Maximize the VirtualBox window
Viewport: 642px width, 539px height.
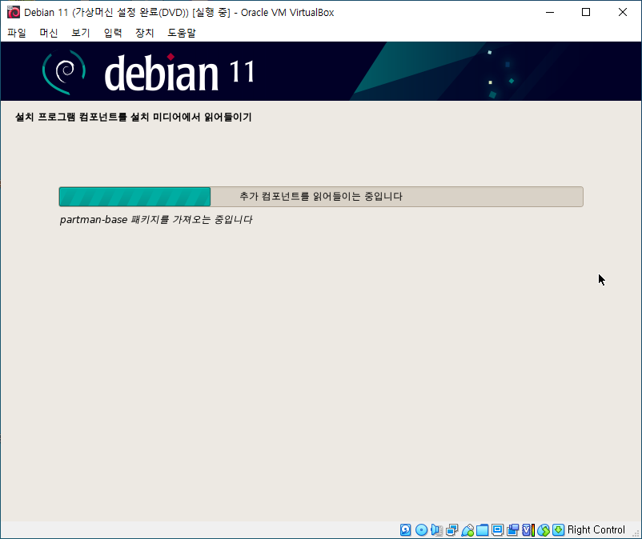click(586, 12)
